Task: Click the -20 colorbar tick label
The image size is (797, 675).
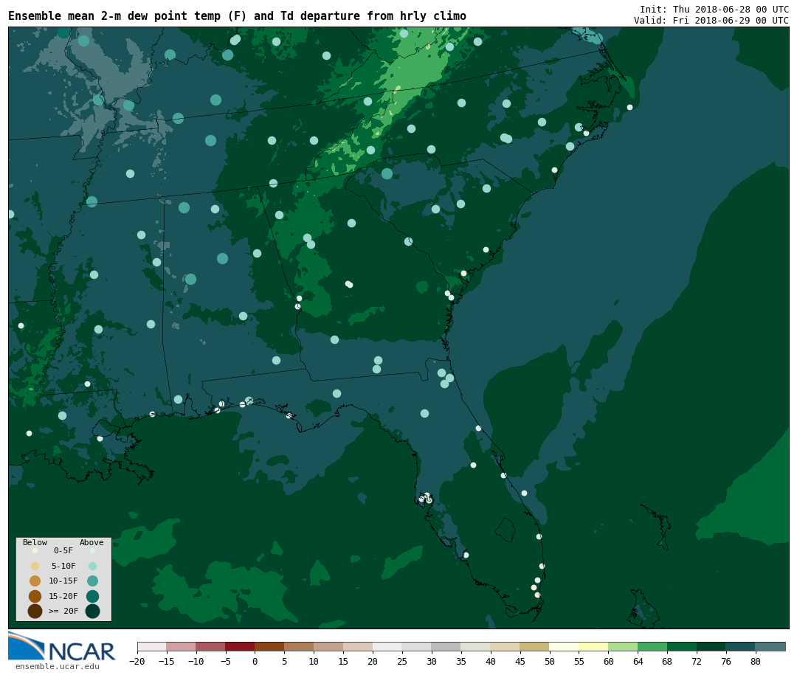Action: coord(137,661)
